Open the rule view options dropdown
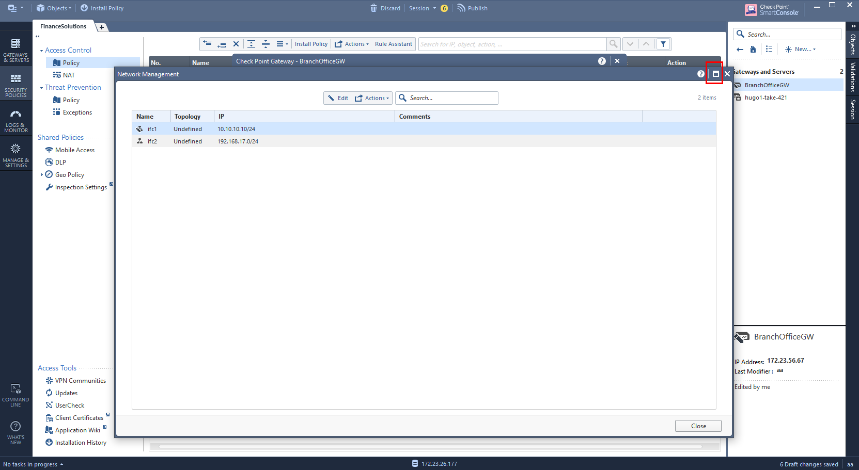This screenshot has width=859, height=470. tap(282, 44)
